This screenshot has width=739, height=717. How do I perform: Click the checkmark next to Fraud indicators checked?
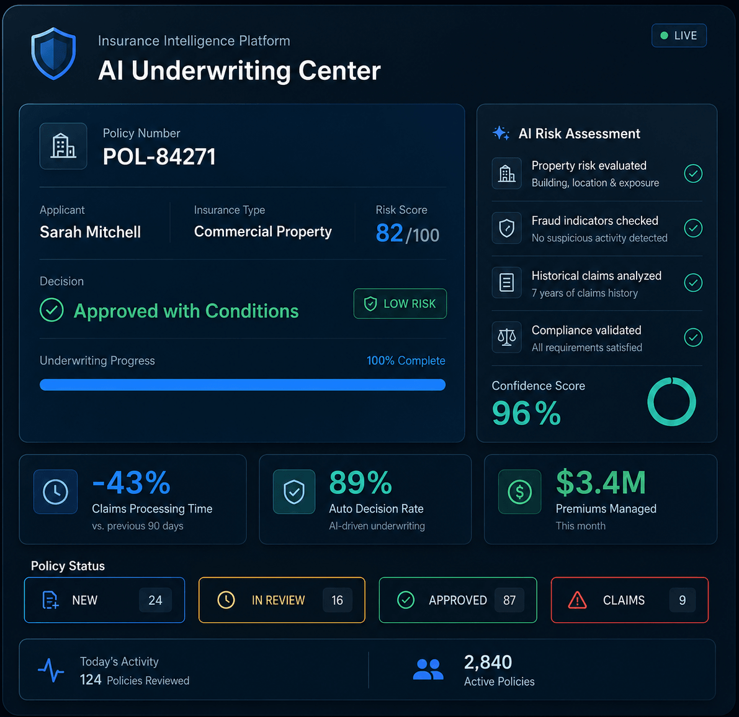click(x=693, y=228)
